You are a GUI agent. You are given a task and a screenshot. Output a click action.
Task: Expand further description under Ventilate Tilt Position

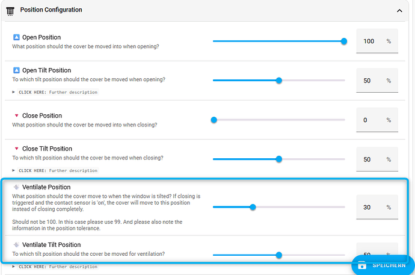tap(55, 267)
